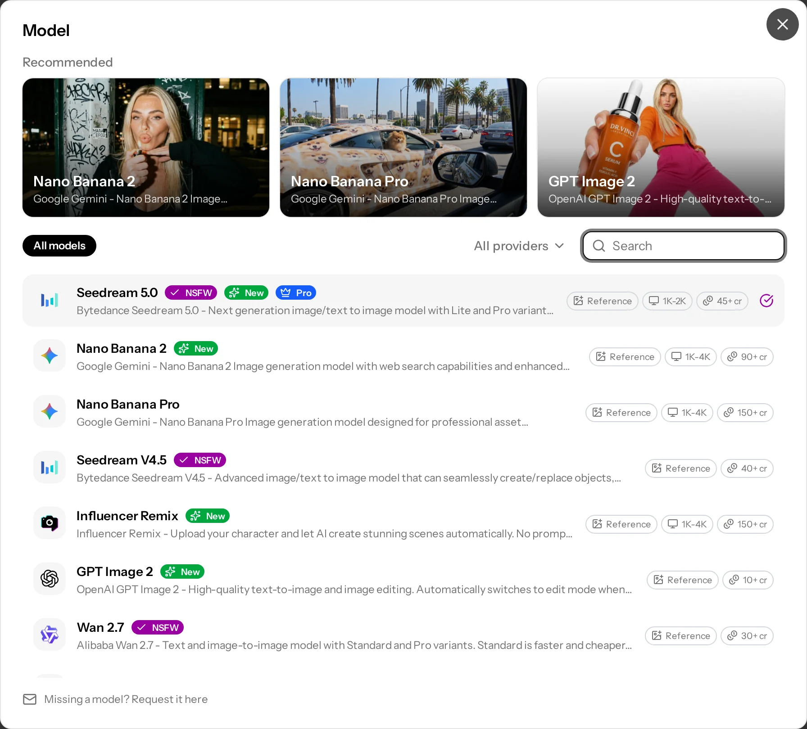Click NSFW badge on Seedream V4.5

coord(200,460)
